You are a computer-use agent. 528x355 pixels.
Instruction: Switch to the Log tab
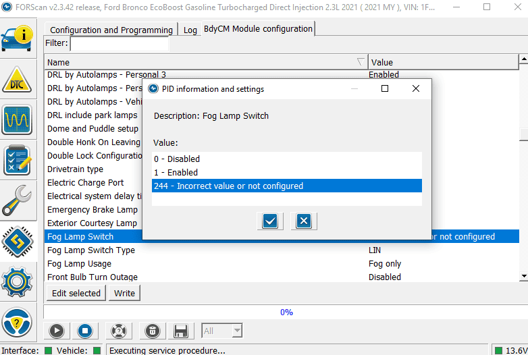tap(190, 30)
